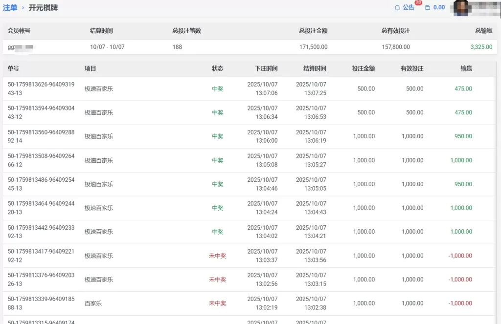Select order row 50-1759813626-9640931943-13
Image resolution: width=501 pixels, height=324 pixels.
click(x=41, y=88)
